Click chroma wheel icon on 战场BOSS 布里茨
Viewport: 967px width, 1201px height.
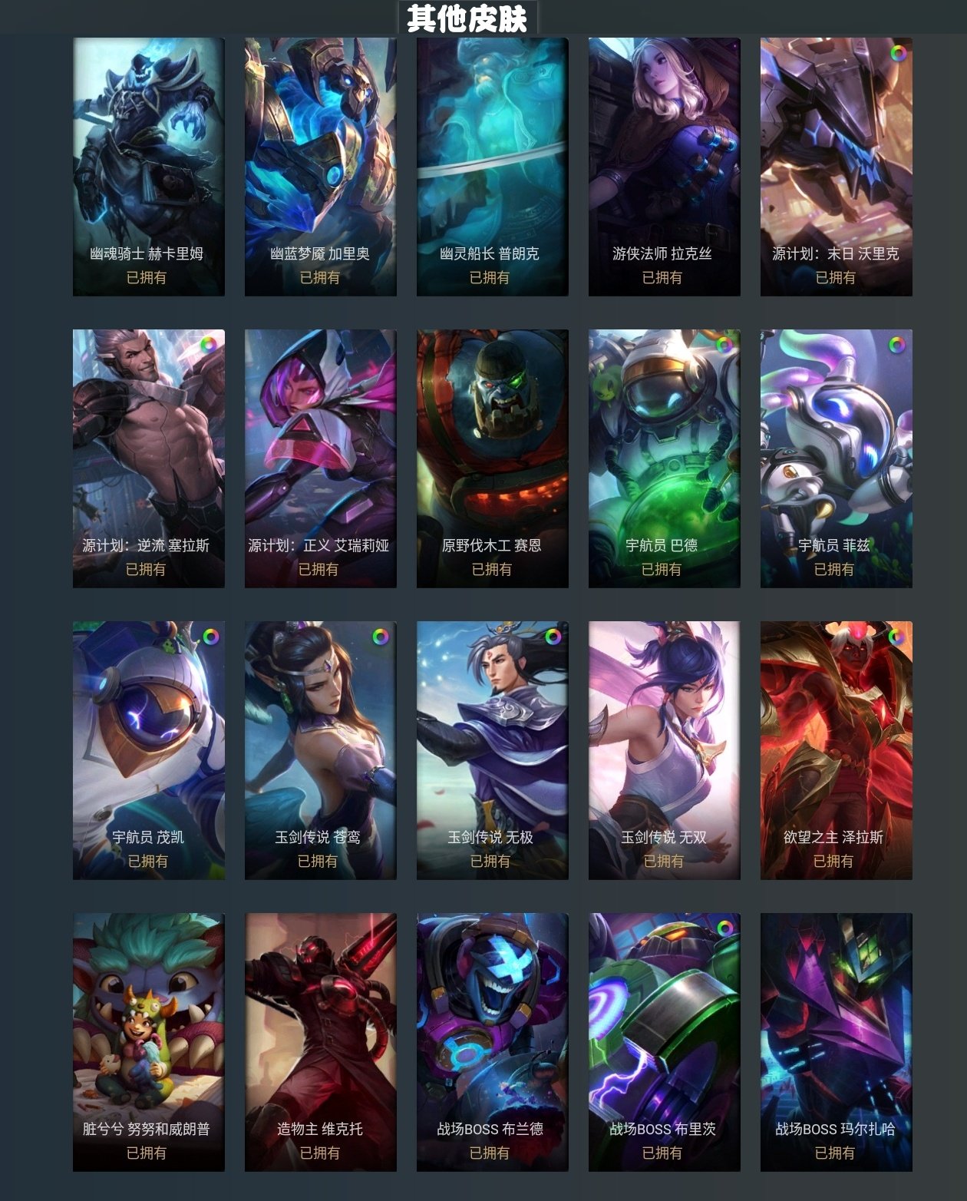724,928
